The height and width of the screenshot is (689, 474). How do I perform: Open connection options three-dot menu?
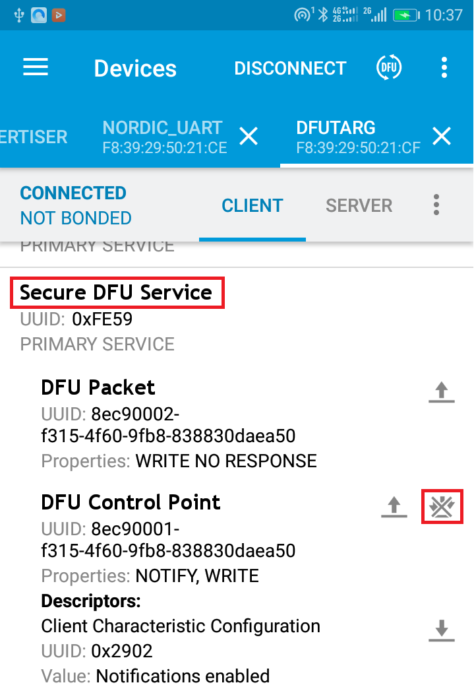click(436, 205)
